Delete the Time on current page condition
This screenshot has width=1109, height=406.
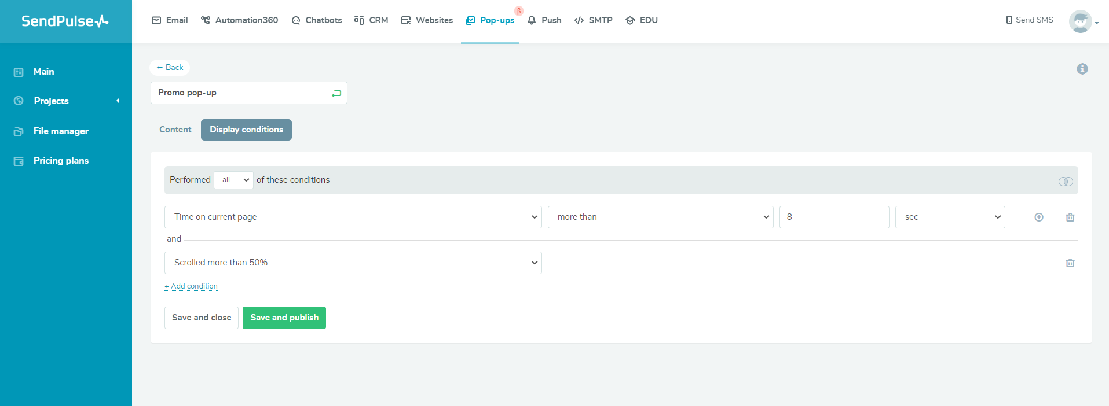point(1070,217)
